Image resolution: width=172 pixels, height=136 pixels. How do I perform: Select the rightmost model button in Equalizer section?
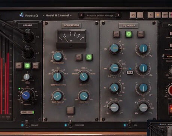tap(141, 34)
